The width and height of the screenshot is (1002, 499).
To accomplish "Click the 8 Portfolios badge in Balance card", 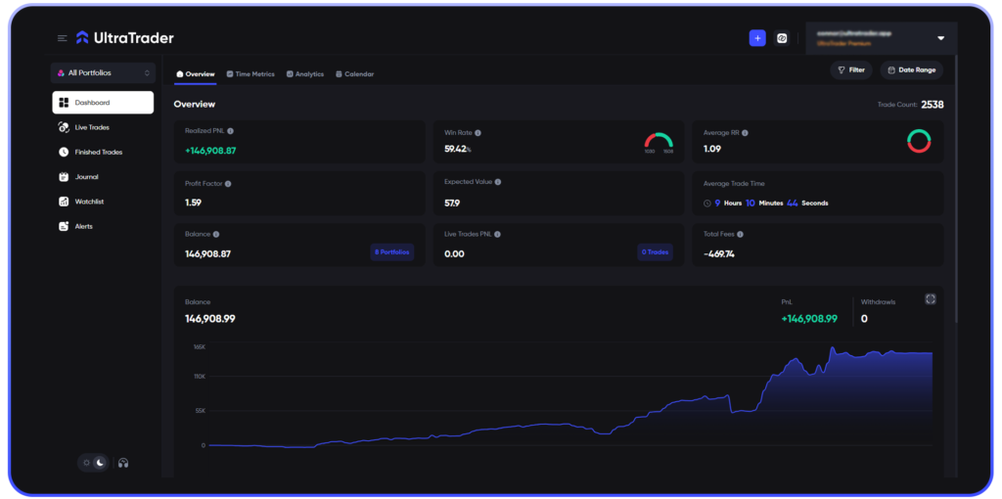I will click(391, 252).
